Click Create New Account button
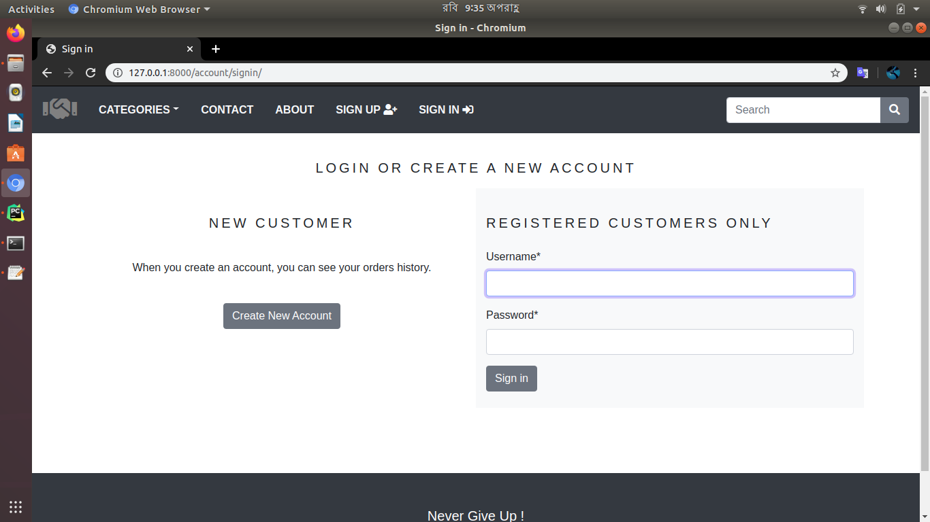The width and height of the screenshot is (930, 522). click(282, 316)
